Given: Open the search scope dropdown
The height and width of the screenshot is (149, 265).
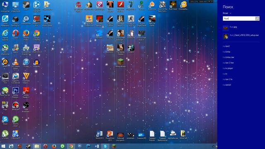Looking at the screenshot, I should (x=227, y=13).
